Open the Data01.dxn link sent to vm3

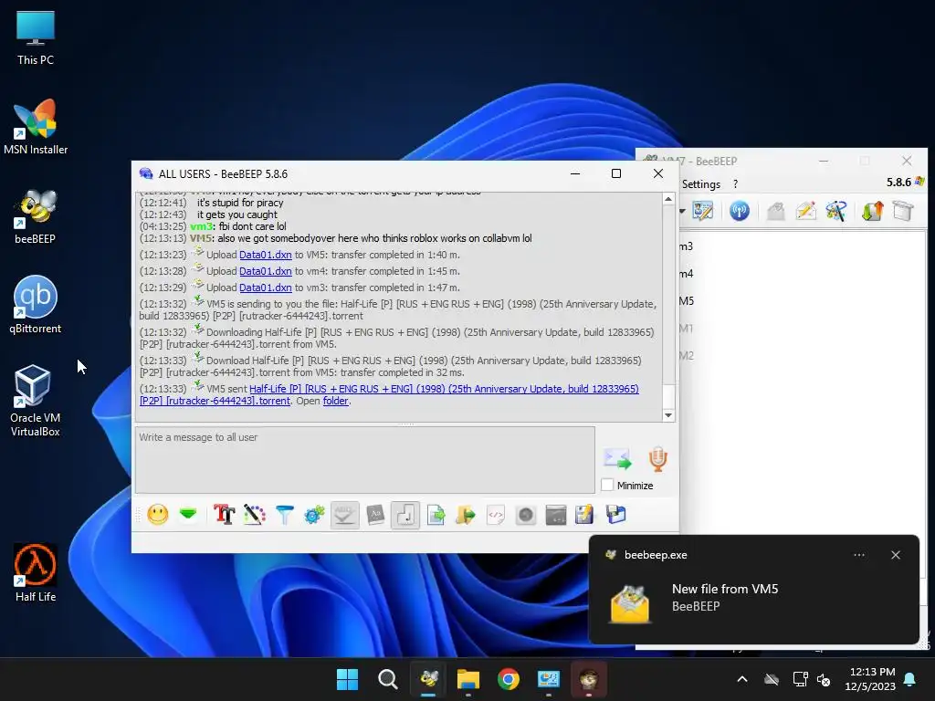click(x=266, y=288)
